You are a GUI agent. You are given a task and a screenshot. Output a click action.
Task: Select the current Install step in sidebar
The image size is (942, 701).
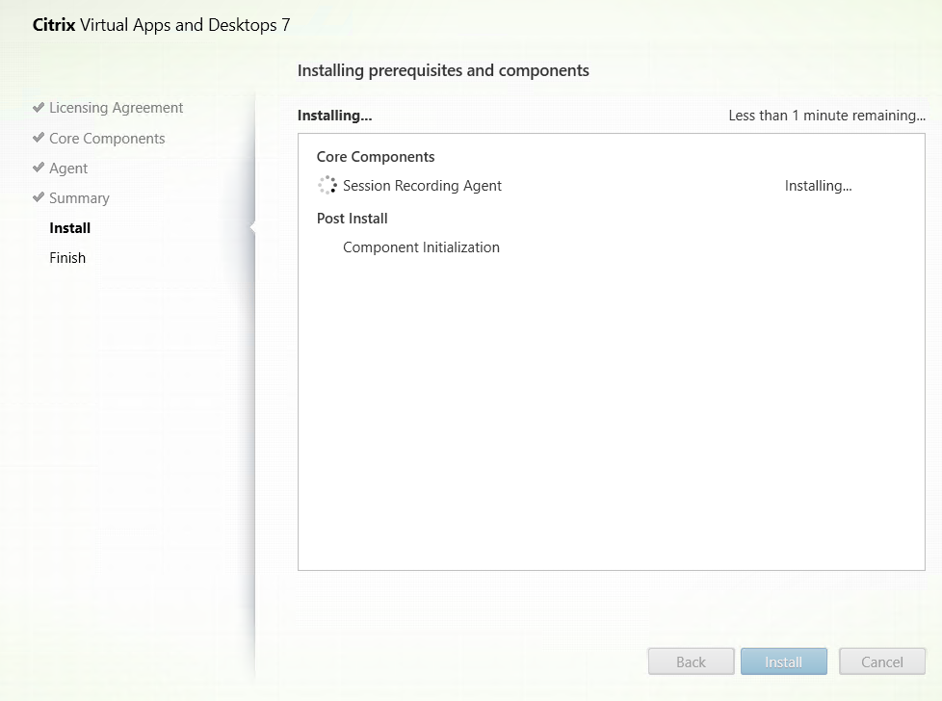click(x=70, y=228)
